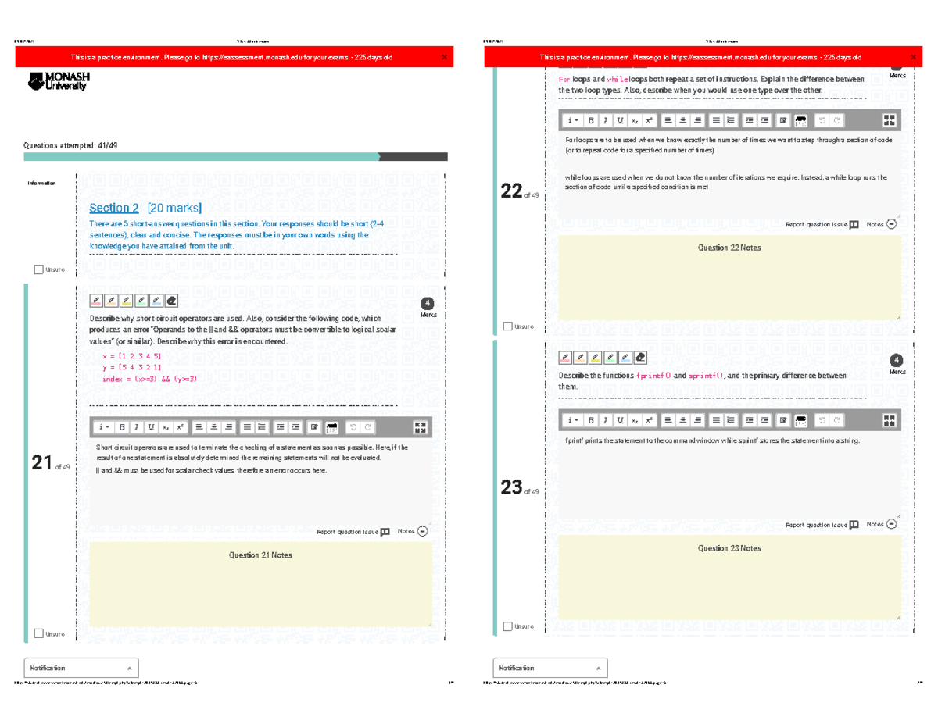938x724 pixels.
Task: Open paragraph style dropdown in Question 23 editor
Action: pyautogui.click(x=571, y=421)
